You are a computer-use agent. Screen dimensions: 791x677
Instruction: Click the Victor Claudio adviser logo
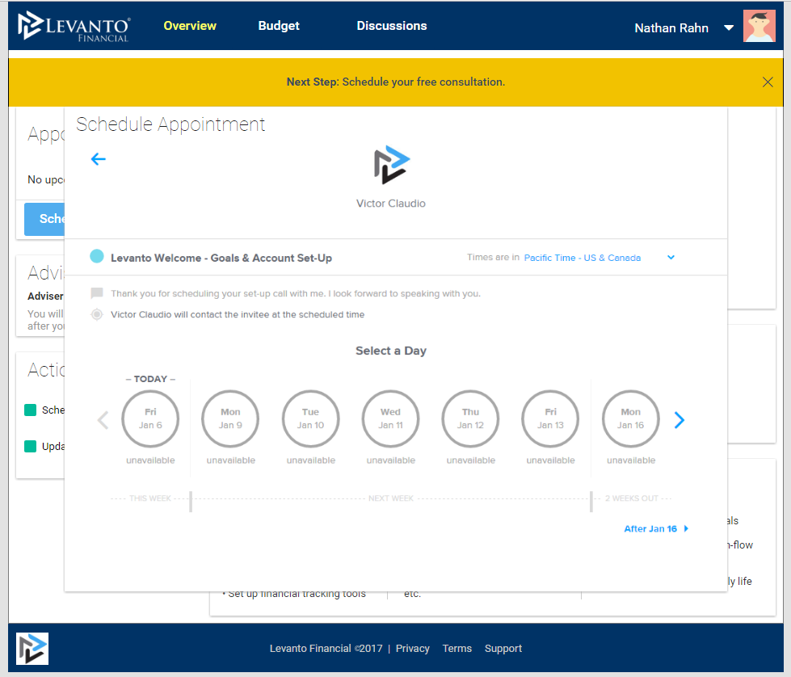392,165
